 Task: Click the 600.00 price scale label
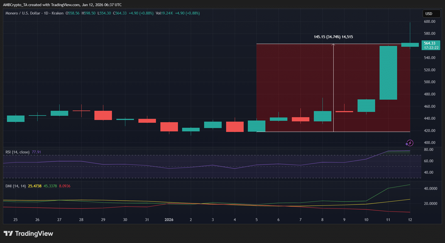(429, 21)
